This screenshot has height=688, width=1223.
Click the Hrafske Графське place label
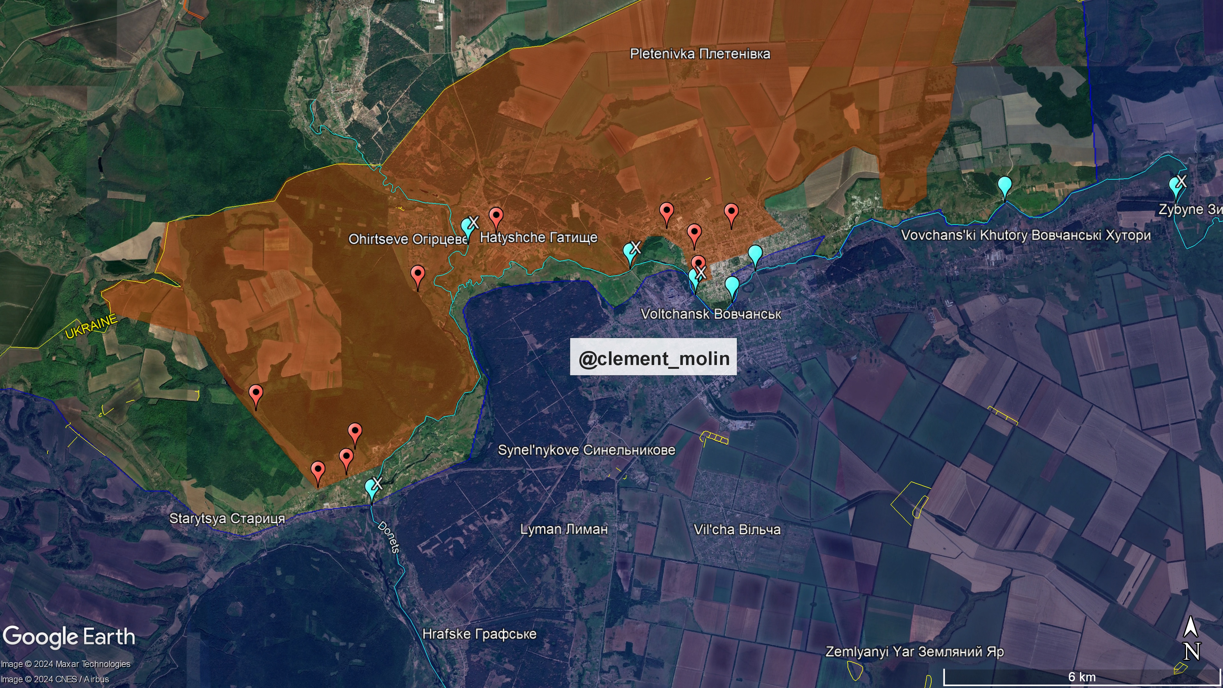[x=479, y=634]
